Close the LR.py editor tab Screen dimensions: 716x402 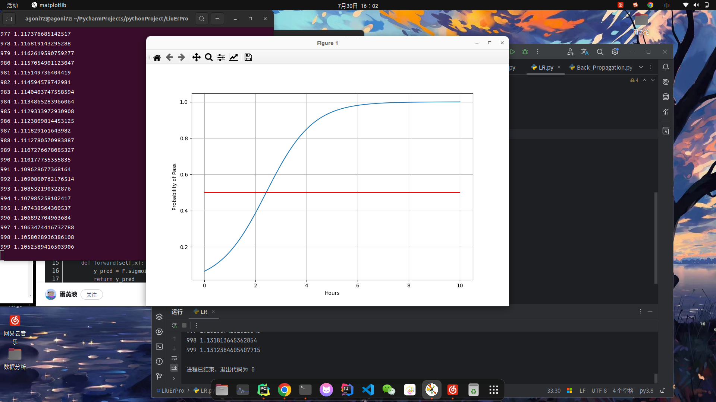559,67
